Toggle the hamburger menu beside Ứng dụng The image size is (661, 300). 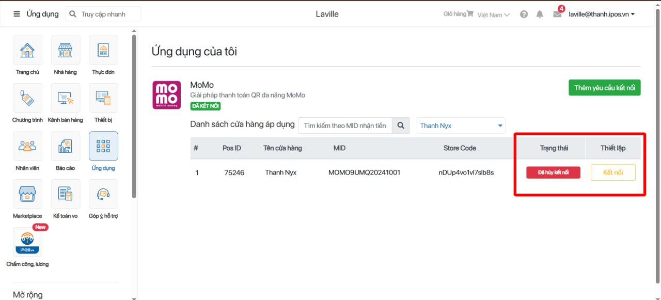17,14
